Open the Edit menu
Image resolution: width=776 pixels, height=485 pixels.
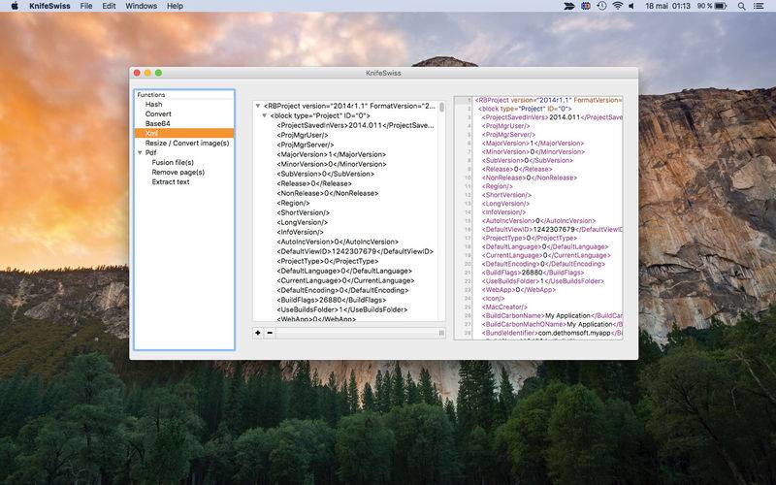(x=109, y=6)
